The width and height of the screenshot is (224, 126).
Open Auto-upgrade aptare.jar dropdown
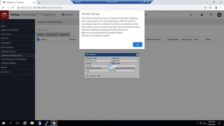tap(98, 71)
